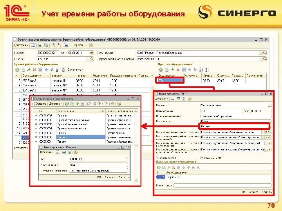Select highlighted Ремонт row in Типы простоев list

pyautogui.click(x=84, y=137)
